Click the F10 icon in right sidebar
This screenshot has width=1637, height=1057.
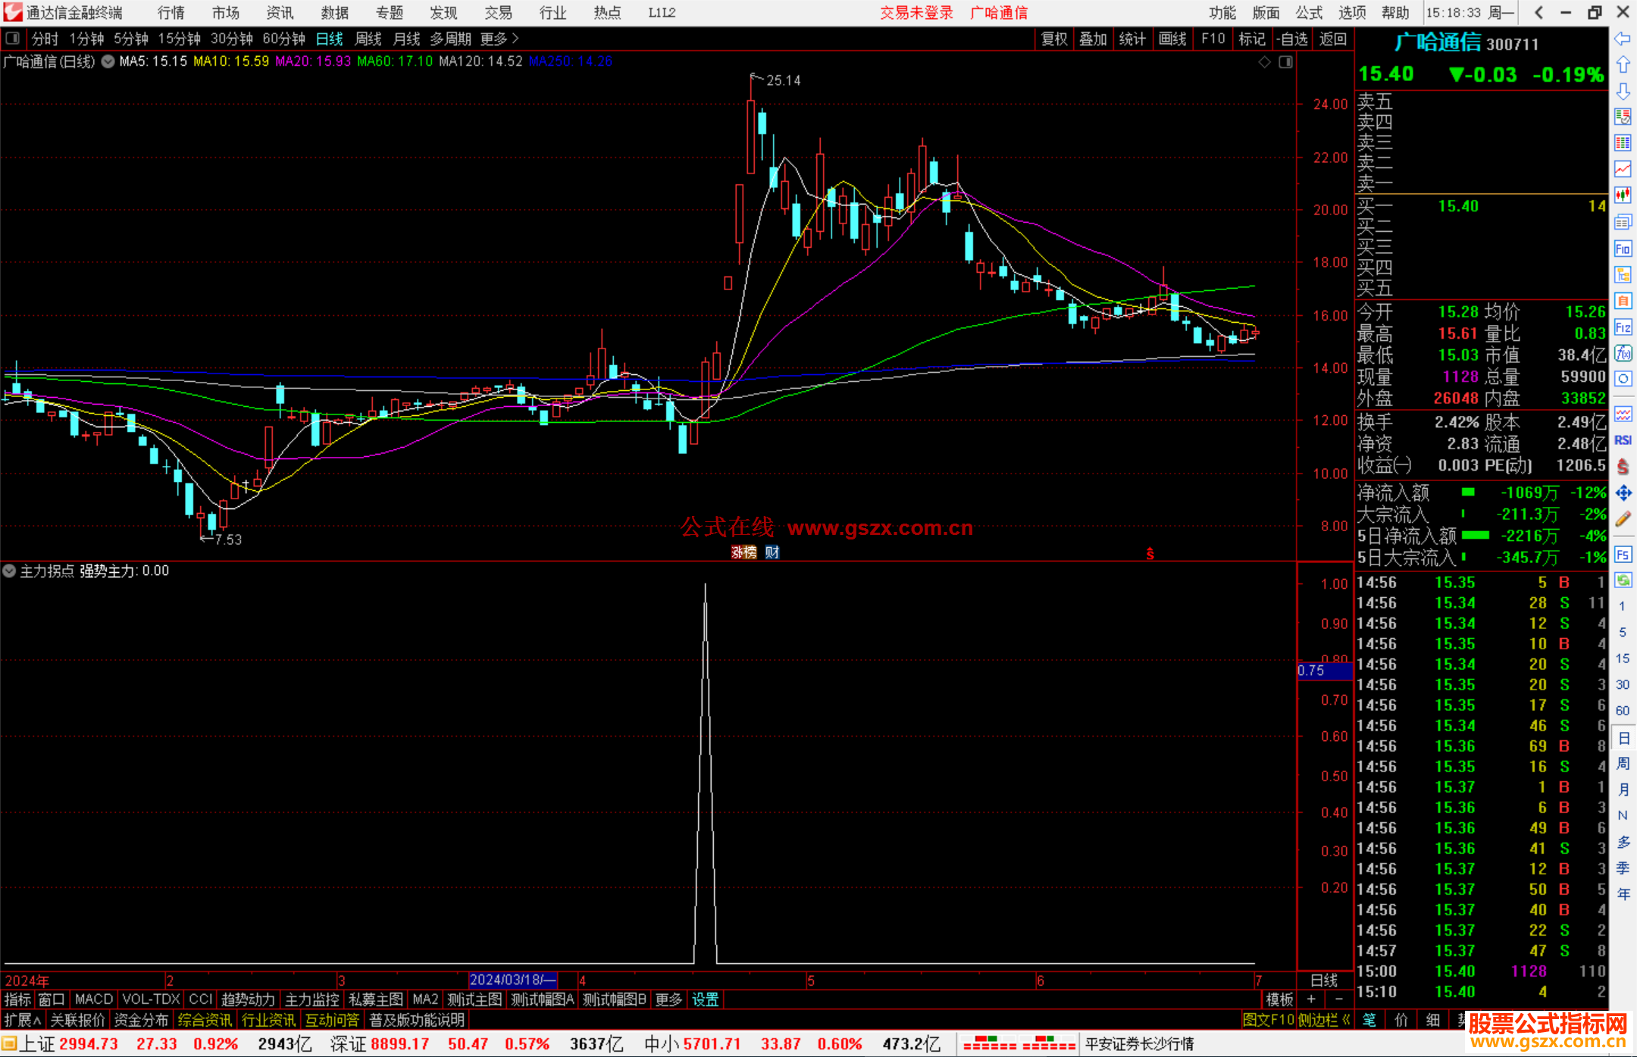pyautogui.click(x=1623, y=249)
